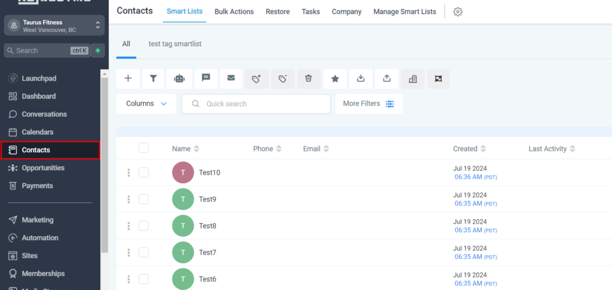The height and width of the screenshot is (290, 612).
Task: Click the add tag icon
Action: [x=256, y=79]
